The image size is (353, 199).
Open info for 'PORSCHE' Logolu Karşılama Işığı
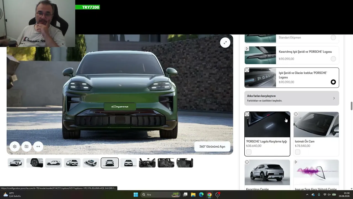click(x=247, y=114)
